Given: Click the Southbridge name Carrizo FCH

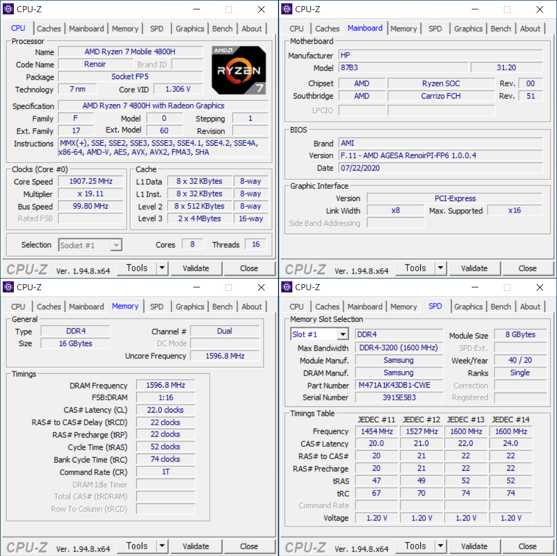Looking at the screenshot, I should [441, 96].
